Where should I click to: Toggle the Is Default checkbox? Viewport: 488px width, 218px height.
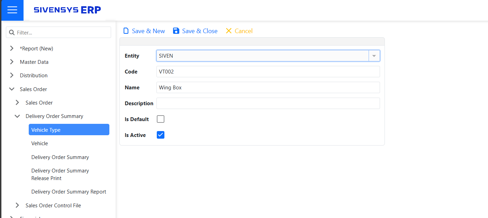(161, 119)
